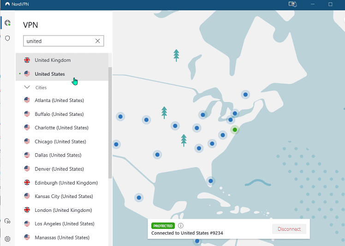
Task: Collapse the Cities section chevron
Action: (x=27, y=87)
